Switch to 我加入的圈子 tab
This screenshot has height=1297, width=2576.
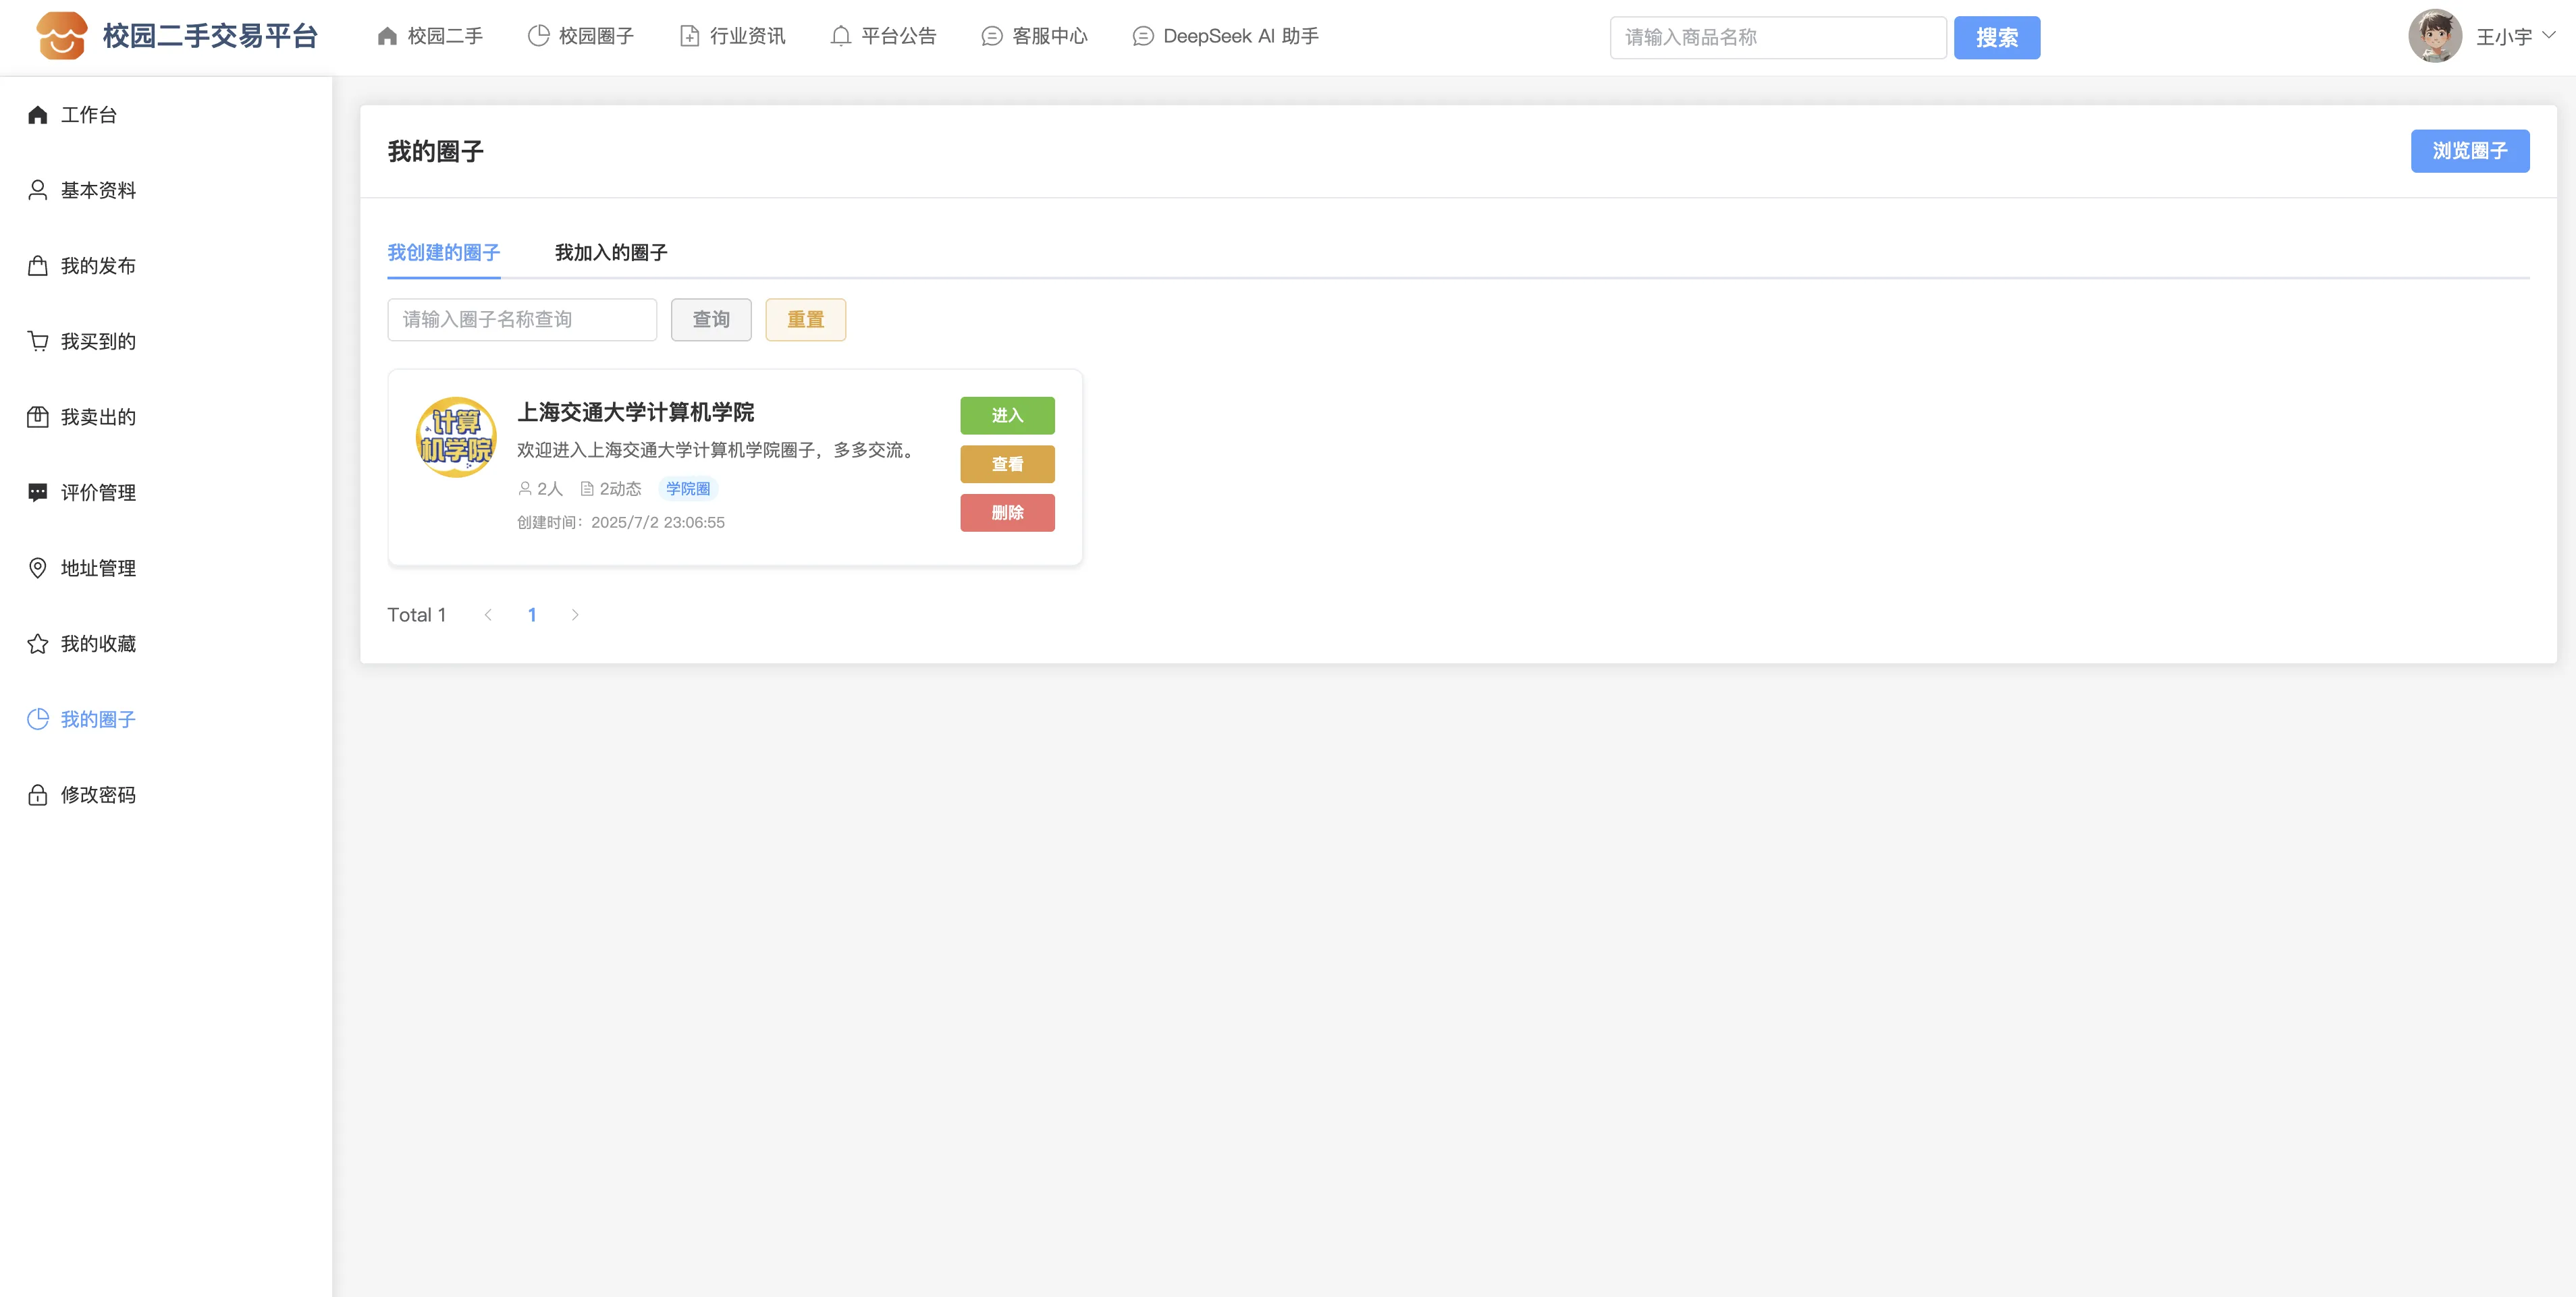610,253
